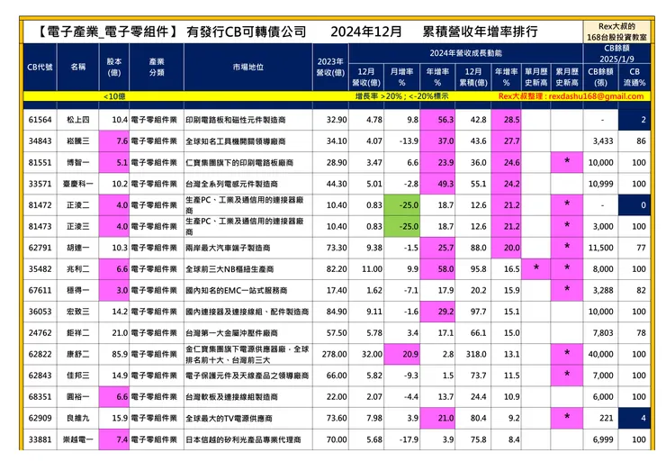Click CB code 33571
The image size is (666, 471).
pos(40,184)
